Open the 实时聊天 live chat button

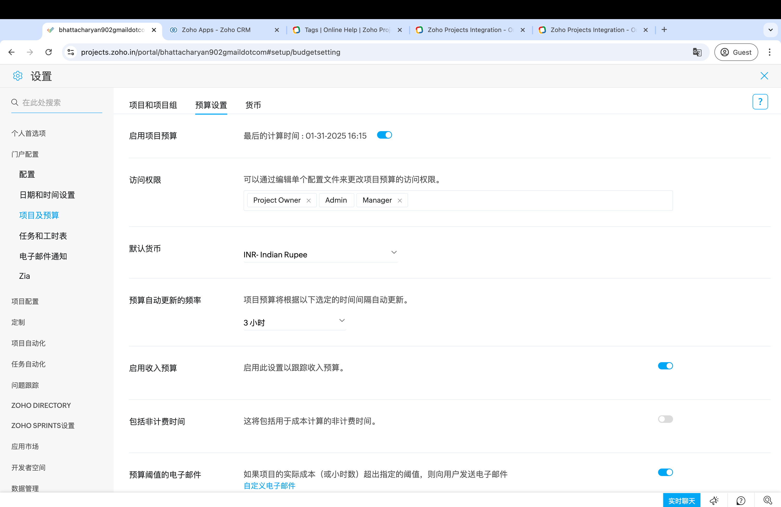(x=681, y=501)
